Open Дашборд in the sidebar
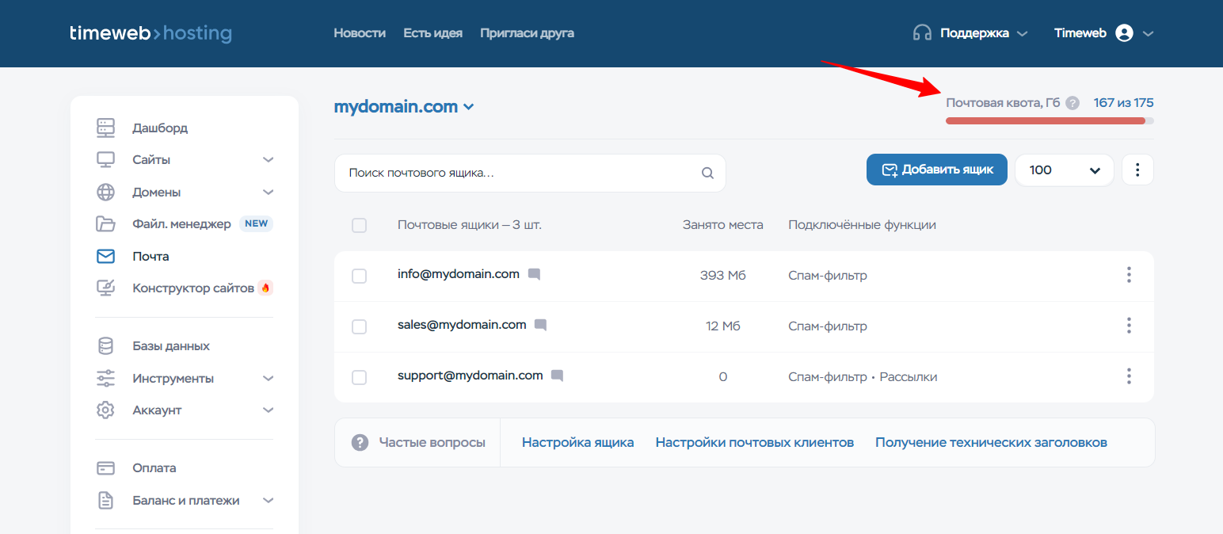Screen dimensions: 1223x534 [x=159, y=128]
